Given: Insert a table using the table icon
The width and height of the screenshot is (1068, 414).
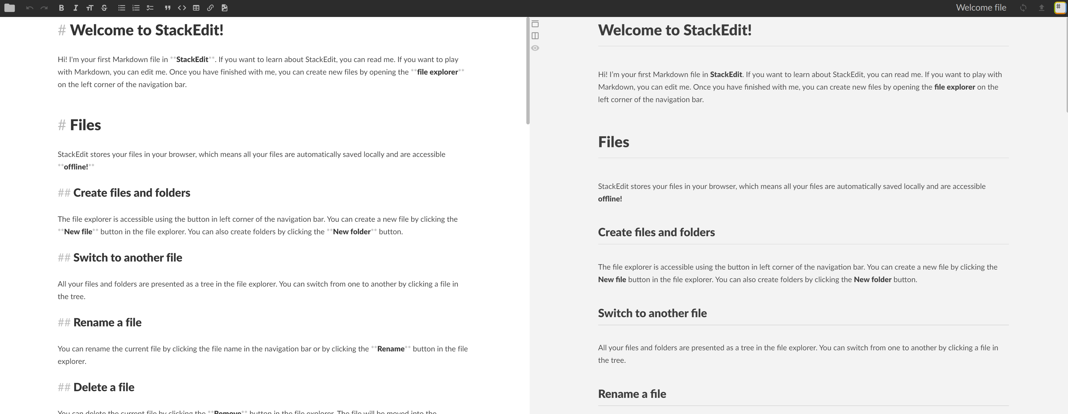Looking at the screenshot, I should coord(196,8).
